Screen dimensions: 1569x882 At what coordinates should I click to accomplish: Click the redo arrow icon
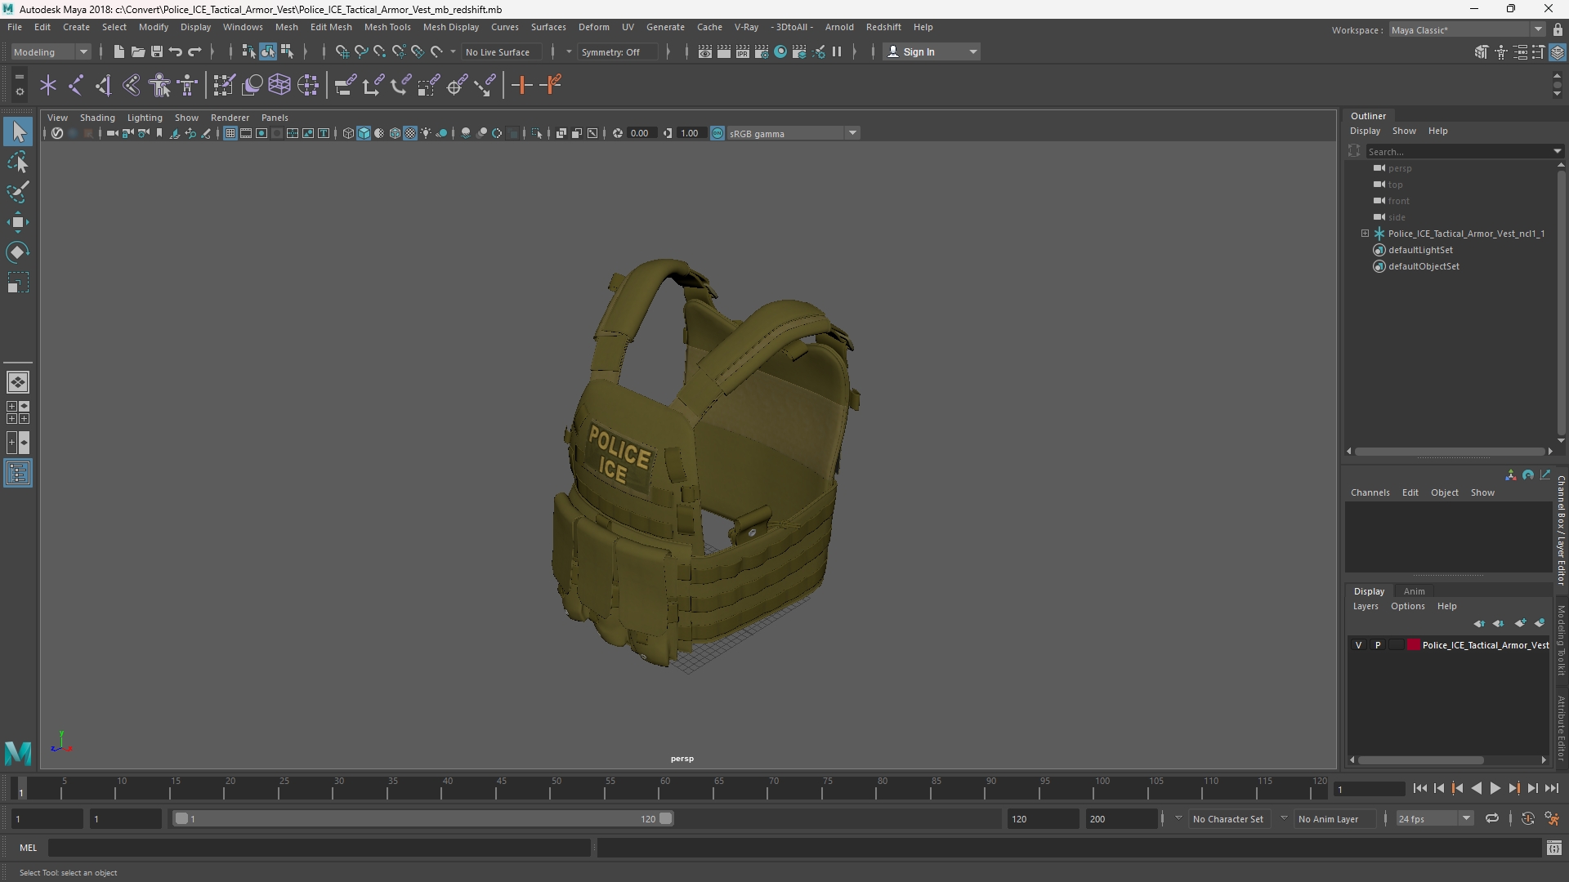(194, 52)
